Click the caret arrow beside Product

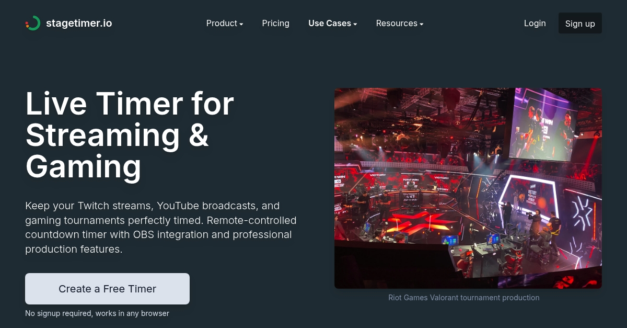click(x=241, y=24)
